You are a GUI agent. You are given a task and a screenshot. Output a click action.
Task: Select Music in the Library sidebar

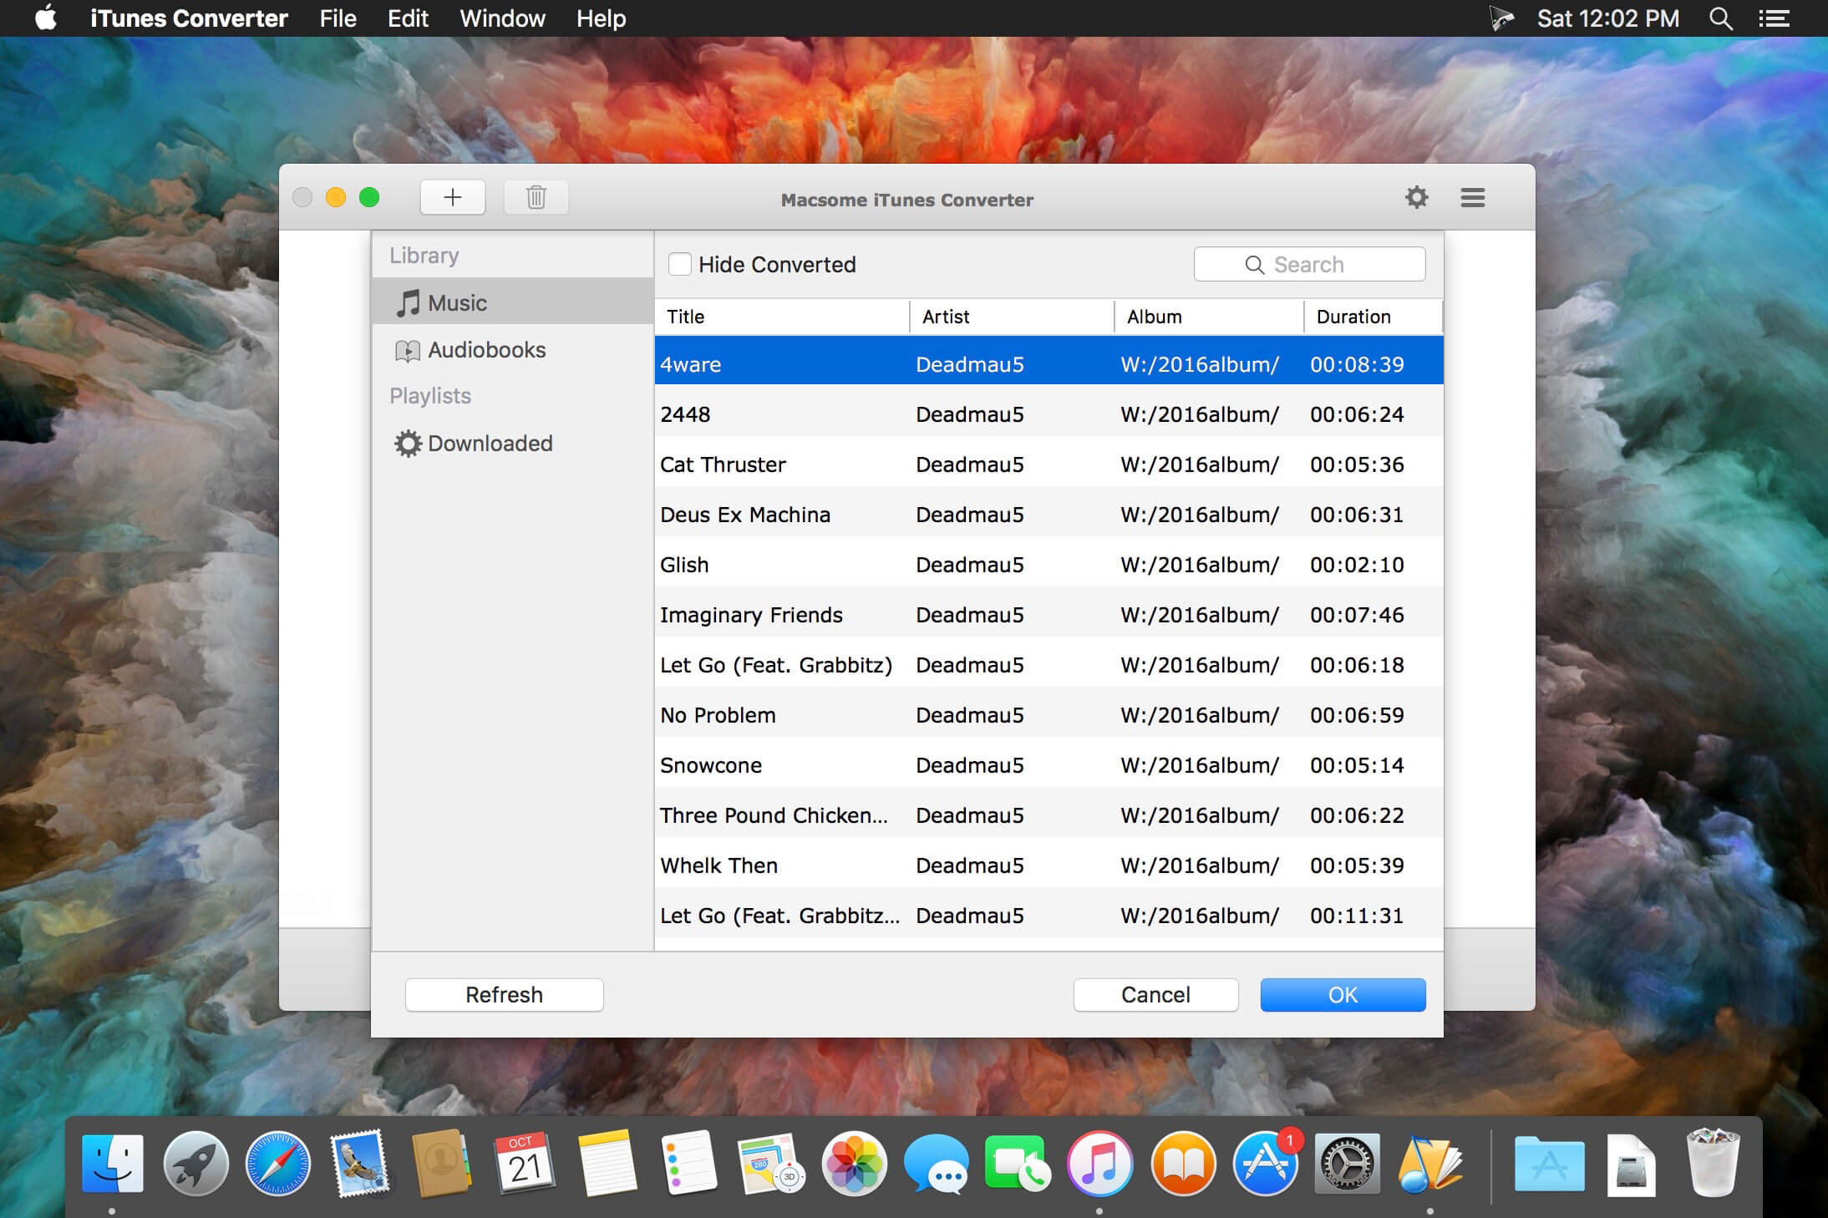pos(457,302)
